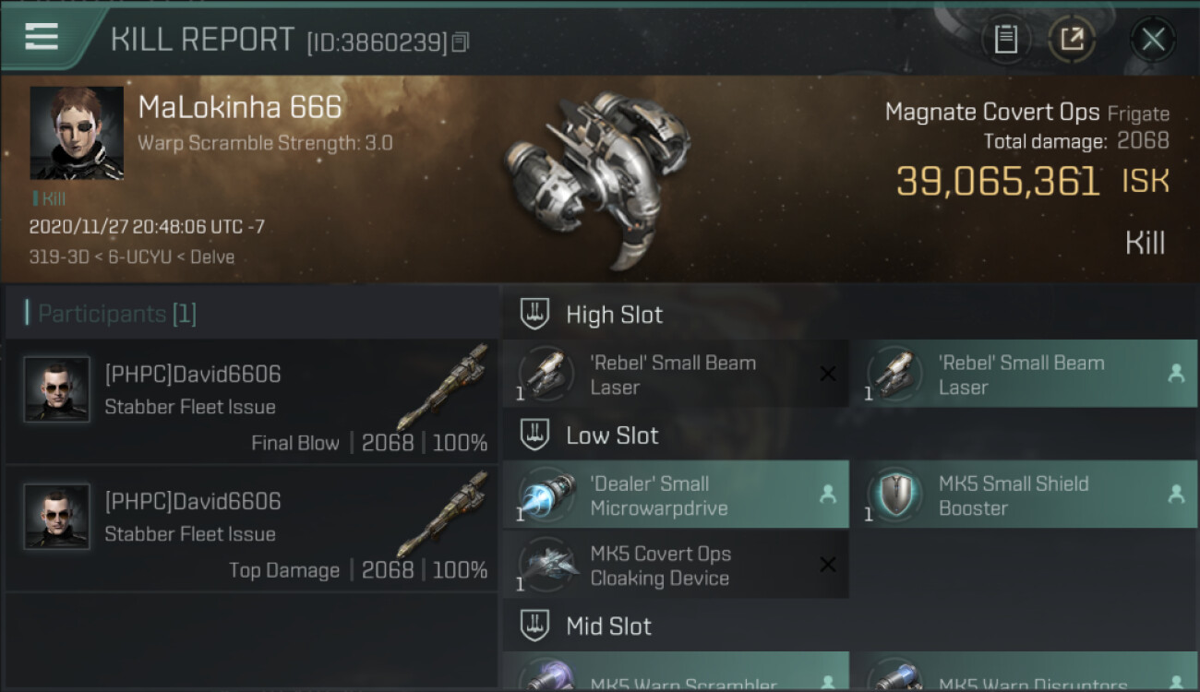View MaLokinha 666 character portrait
Screen dimensions: 1200x692
coord(77,133)
